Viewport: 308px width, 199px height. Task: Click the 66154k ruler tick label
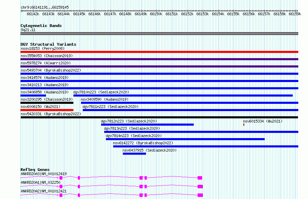(218, 14)
